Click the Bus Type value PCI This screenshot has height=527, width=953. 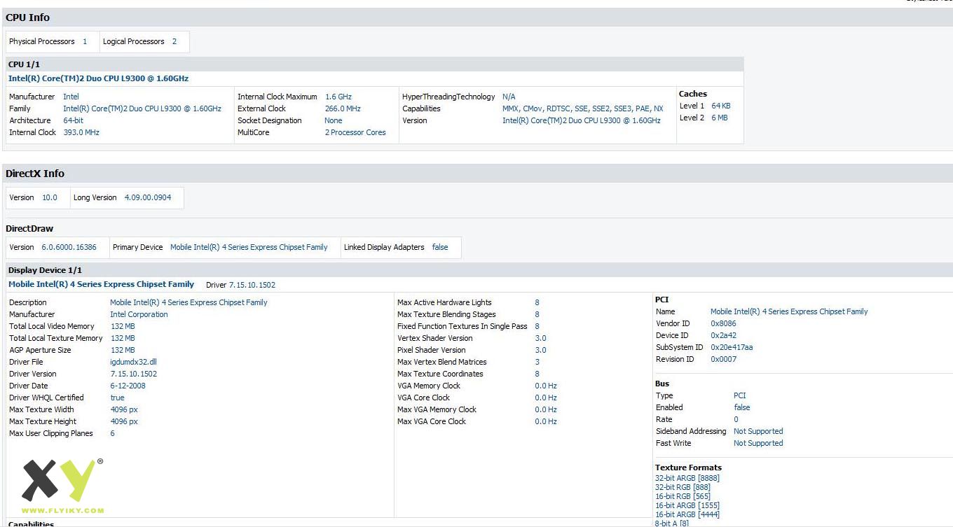pos(739,395)
